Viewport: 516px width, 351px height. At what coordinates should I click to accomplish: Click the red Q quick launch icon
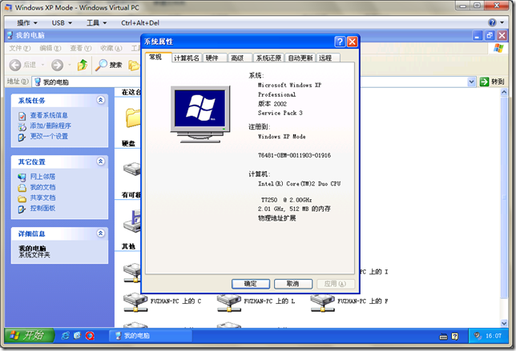90,336
